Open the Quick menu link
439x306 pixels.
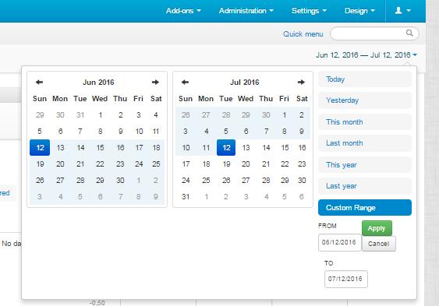click(303, 34)
